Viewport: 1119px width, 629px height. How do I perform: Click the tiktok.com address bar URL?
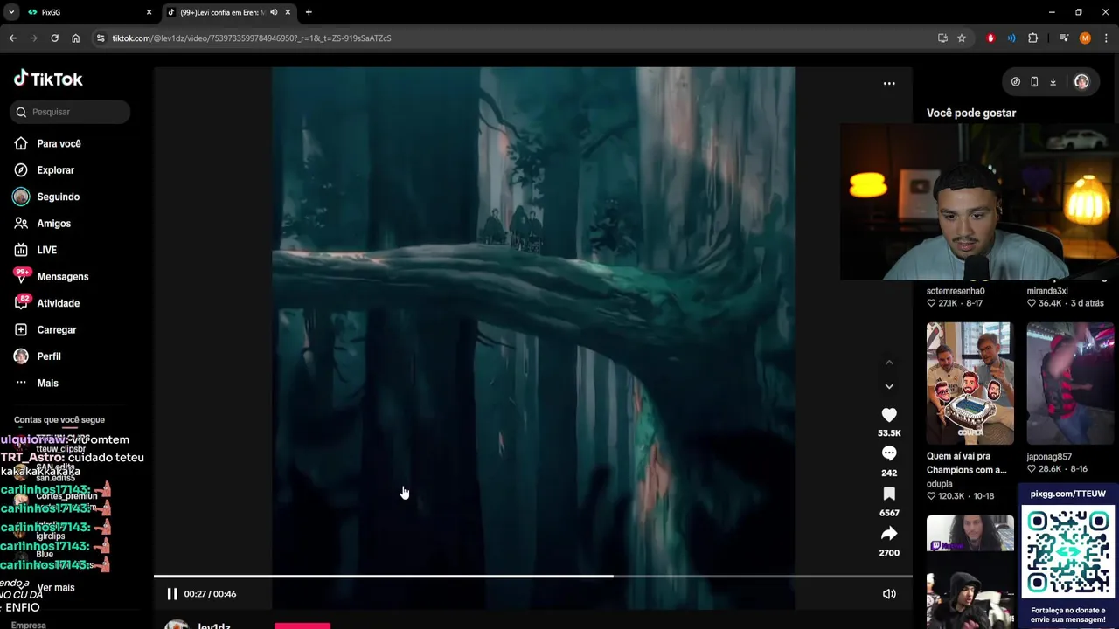coord(252,38)
